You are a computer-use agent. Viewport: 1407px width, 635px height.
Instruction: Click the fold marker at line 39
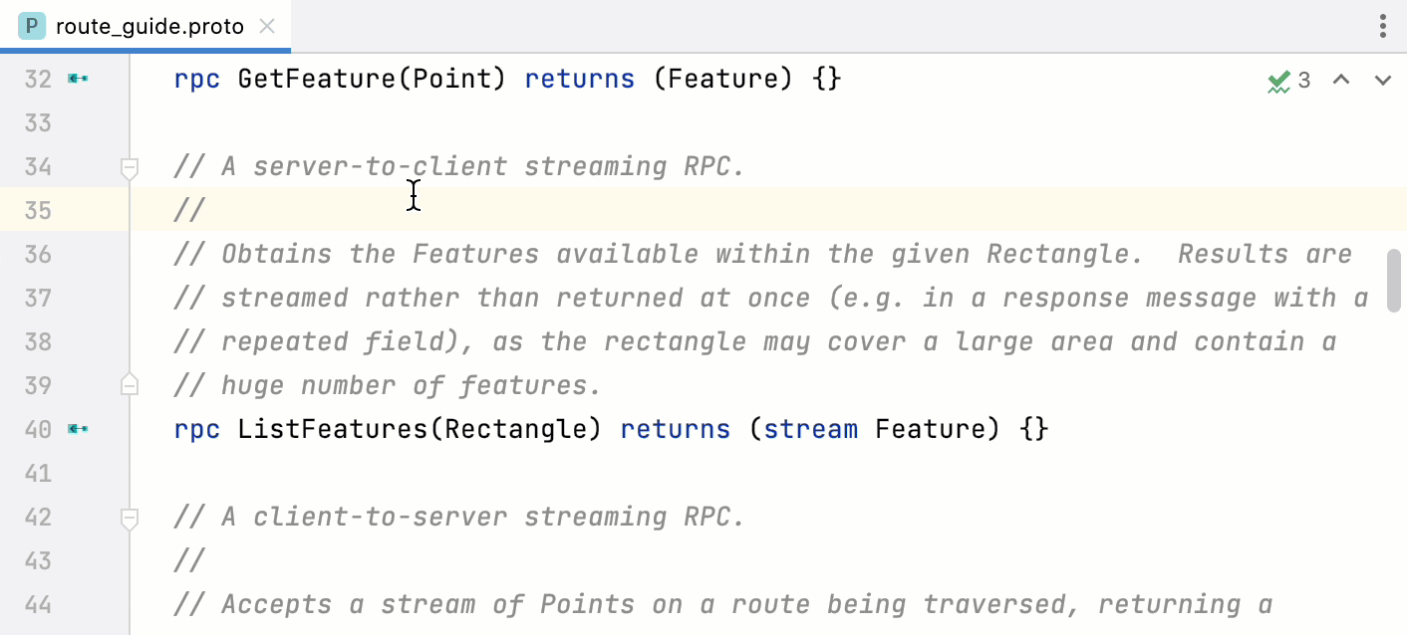tap(129, 385)
